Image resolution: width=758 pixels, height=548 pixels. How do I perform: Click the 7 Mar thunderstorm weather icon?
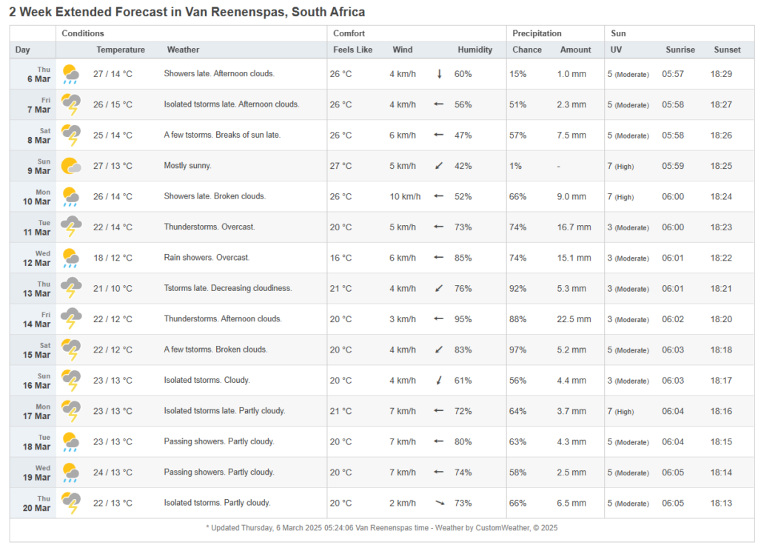point(71,105)
